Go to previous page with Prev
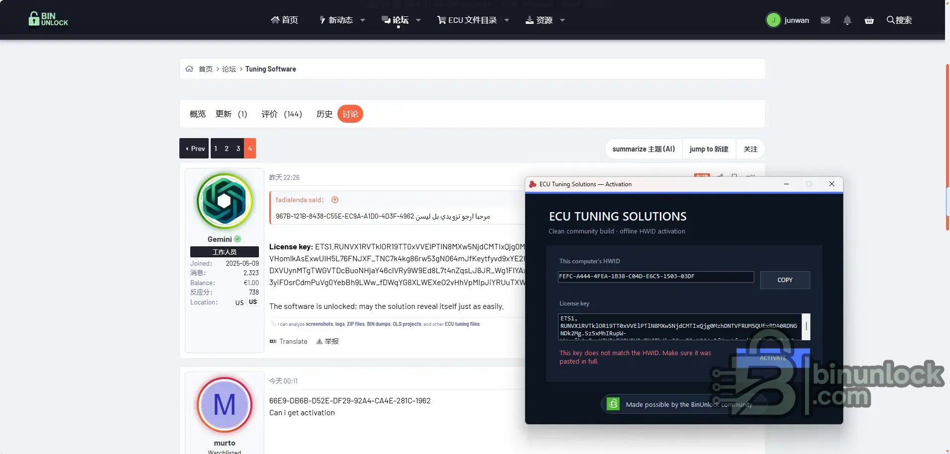 point(194,149)
